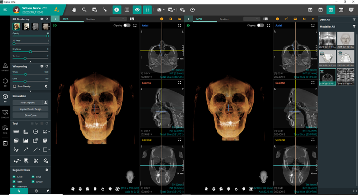Activate the magnifier zoom tool

(x=84, y=9)
